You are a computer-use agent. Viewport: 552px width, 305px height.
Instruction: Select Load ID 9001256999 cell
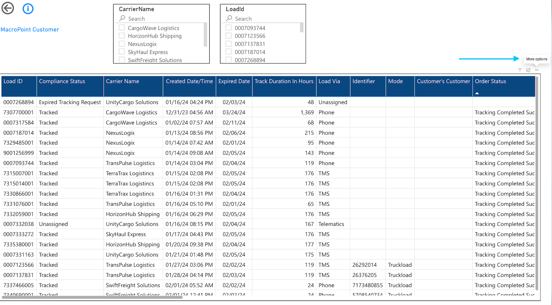19,153
